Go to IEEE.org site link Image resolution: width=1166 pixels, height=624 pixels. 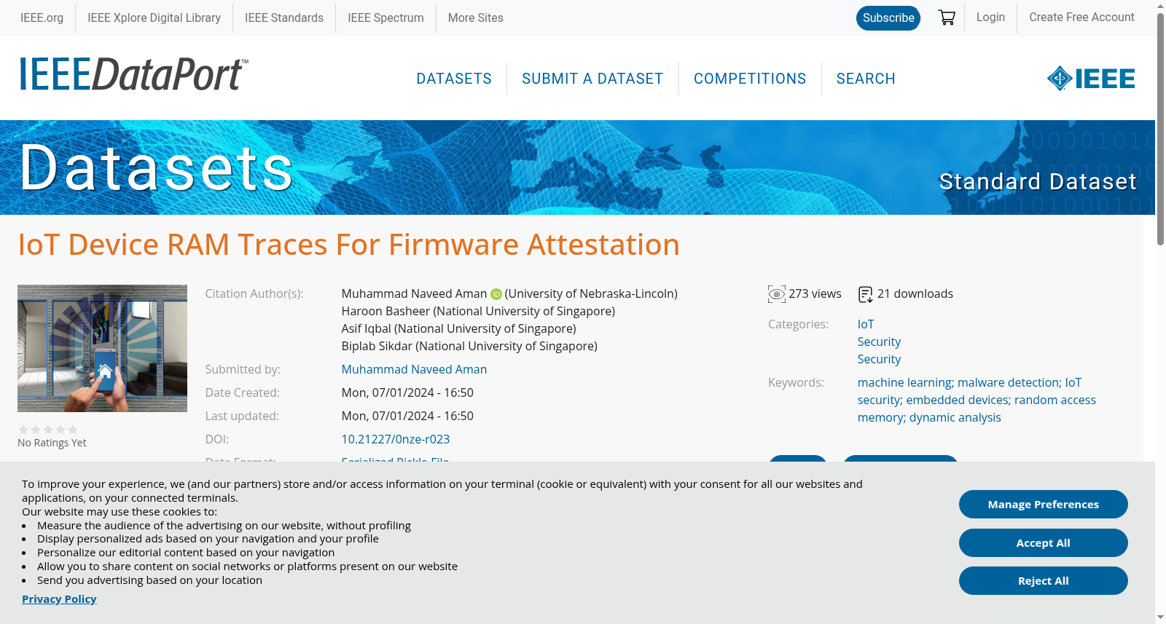(42, 17)
